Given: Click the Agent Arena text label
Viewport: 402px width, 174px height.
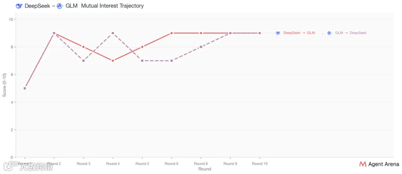Looking at the screenshot, I should (x=384, y=164).
